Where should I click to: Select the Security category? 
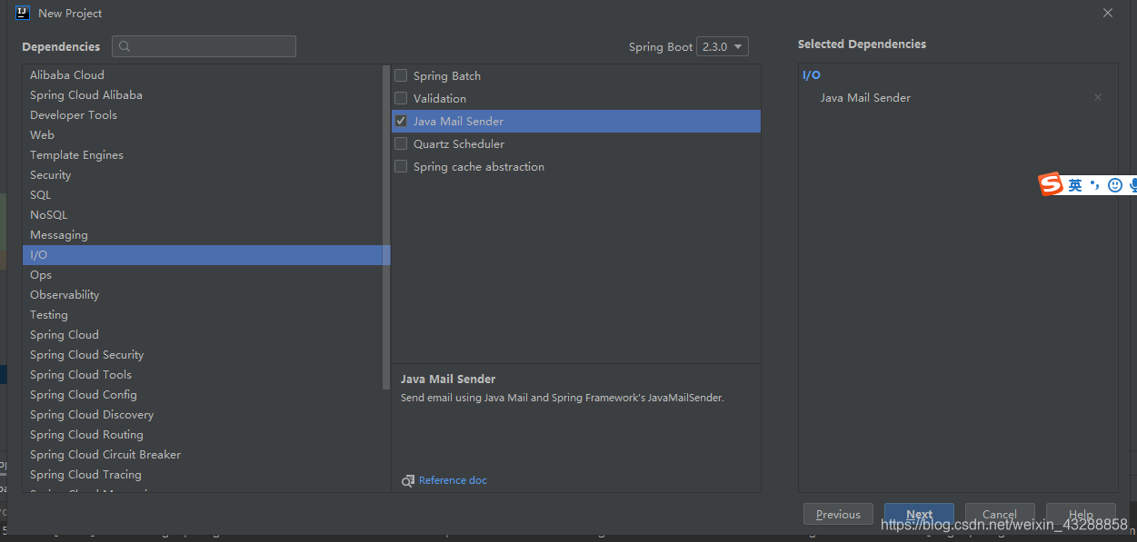point(205,174)
